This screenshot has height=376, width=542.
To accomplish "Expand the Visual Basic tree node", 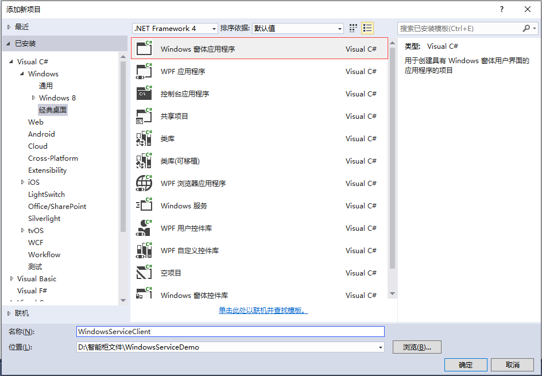I will coord(11,278).
